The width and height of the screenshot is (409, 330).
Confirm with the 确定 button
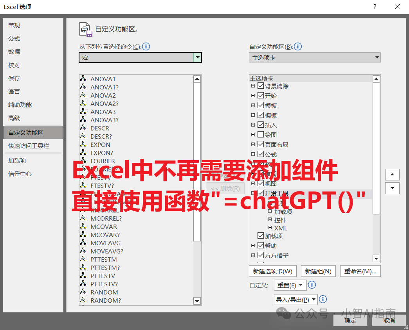350,320
